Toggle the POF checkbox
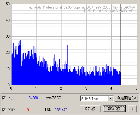Image resolution: width=140 pixels, height=115 pixels. pyautogui.click(x=4, y=110)
